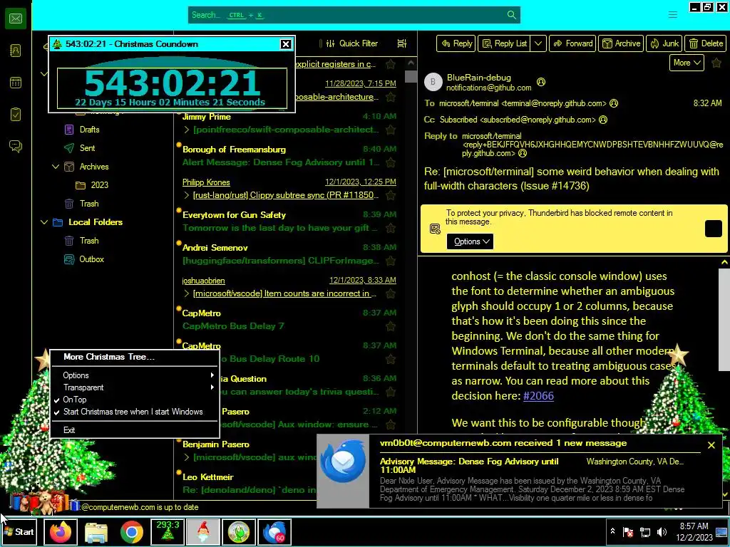Open Chat sidebar icon
Screen dimensions: 730x547
point(16,147)
